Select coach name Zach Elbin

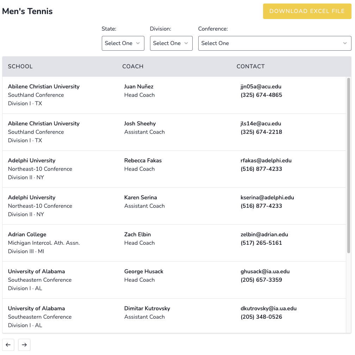point(137,234)
